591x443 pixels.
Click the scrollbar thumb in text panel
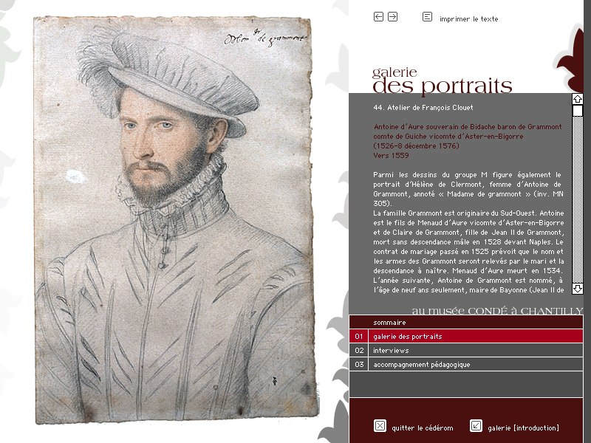click(578, 110)
